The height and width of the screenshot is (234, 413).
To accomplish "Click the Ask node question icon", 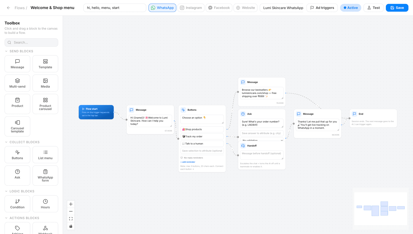I will pos(243,114).
